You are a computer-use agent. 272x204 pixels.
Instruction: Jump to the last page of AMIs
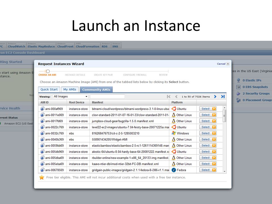[223, 97]
